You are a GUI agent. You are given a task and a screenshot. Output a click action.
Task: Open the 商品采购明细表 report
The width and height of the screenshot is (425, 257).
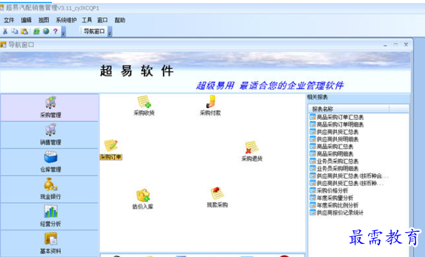(x=332, y=153)
